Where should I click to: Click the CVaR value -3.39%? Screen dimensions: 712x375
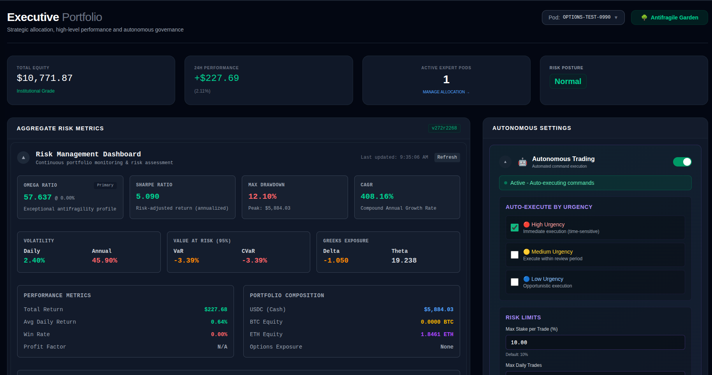point(255,260)
